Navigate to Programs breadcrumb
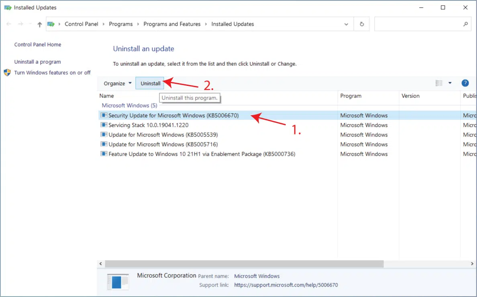Screen dimensions: 477x297 pyautogui.click(x=121, y=24)
